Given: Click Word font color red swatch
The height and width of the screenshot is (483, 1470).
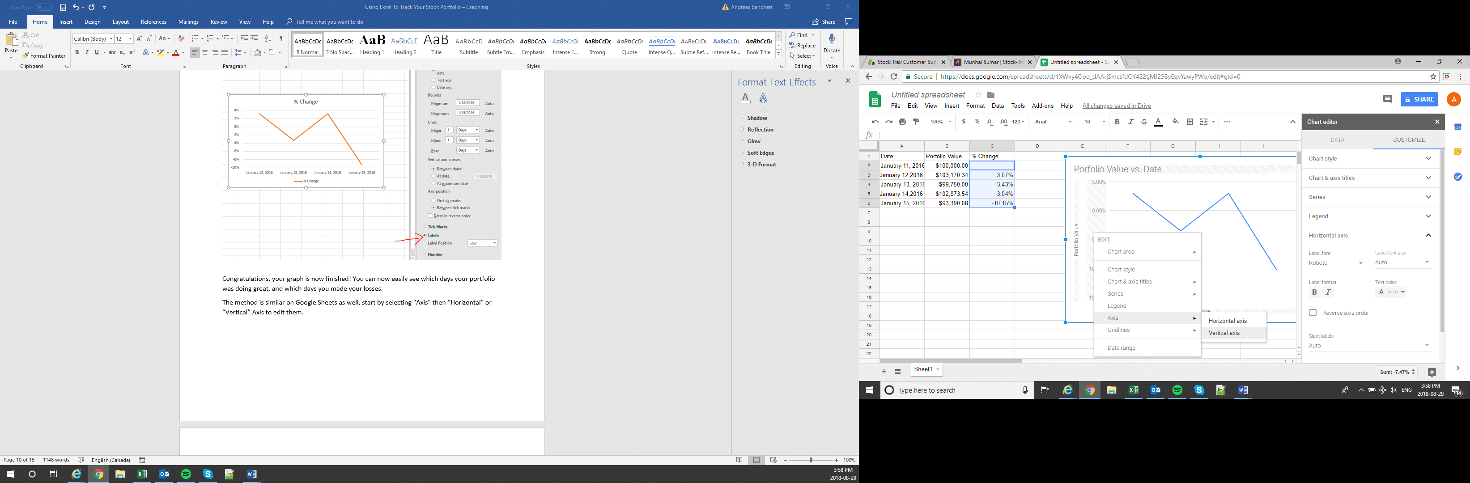Looking at the screenshot, I should (176, 52).
